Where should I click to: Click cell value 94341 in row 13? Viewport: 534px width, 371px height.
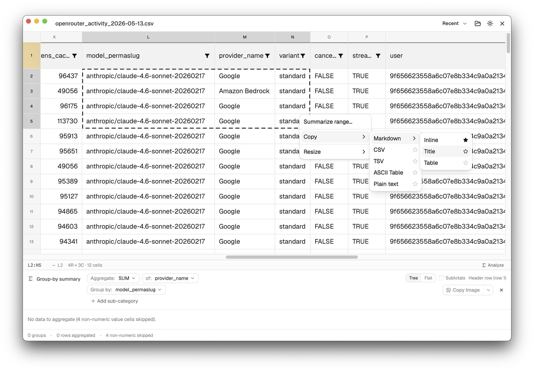click(x=61, y=242)
